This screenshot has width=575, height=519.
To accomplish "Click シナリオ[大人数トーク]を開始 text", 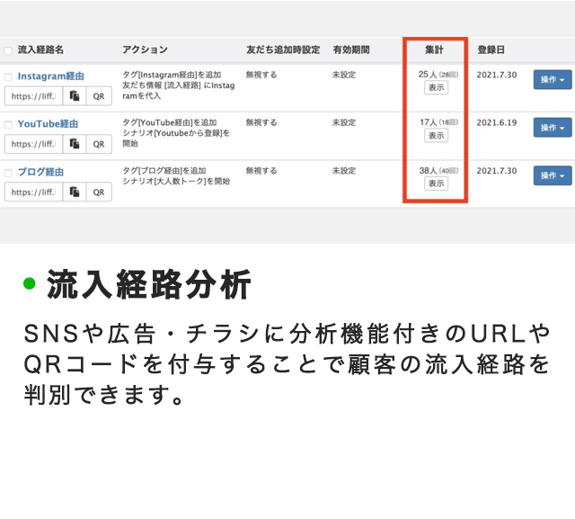I will point(176,182).
